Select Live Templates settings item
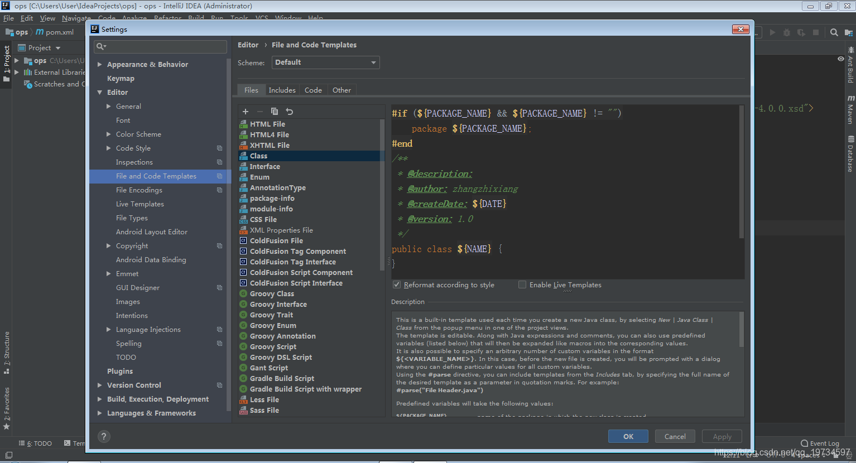This screenshot has height=463, width=856. coord(140,204)
